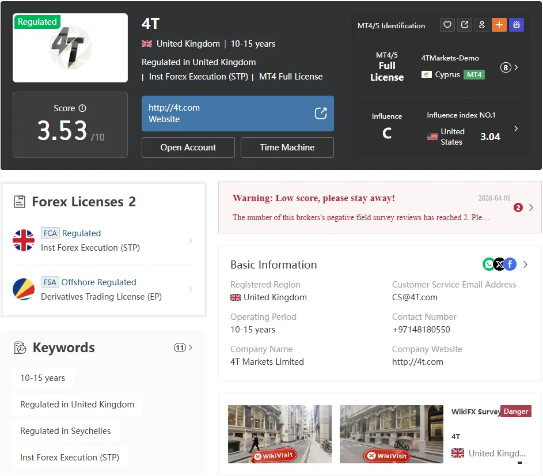Click the heart favorite icon

(x=447, y=25)
